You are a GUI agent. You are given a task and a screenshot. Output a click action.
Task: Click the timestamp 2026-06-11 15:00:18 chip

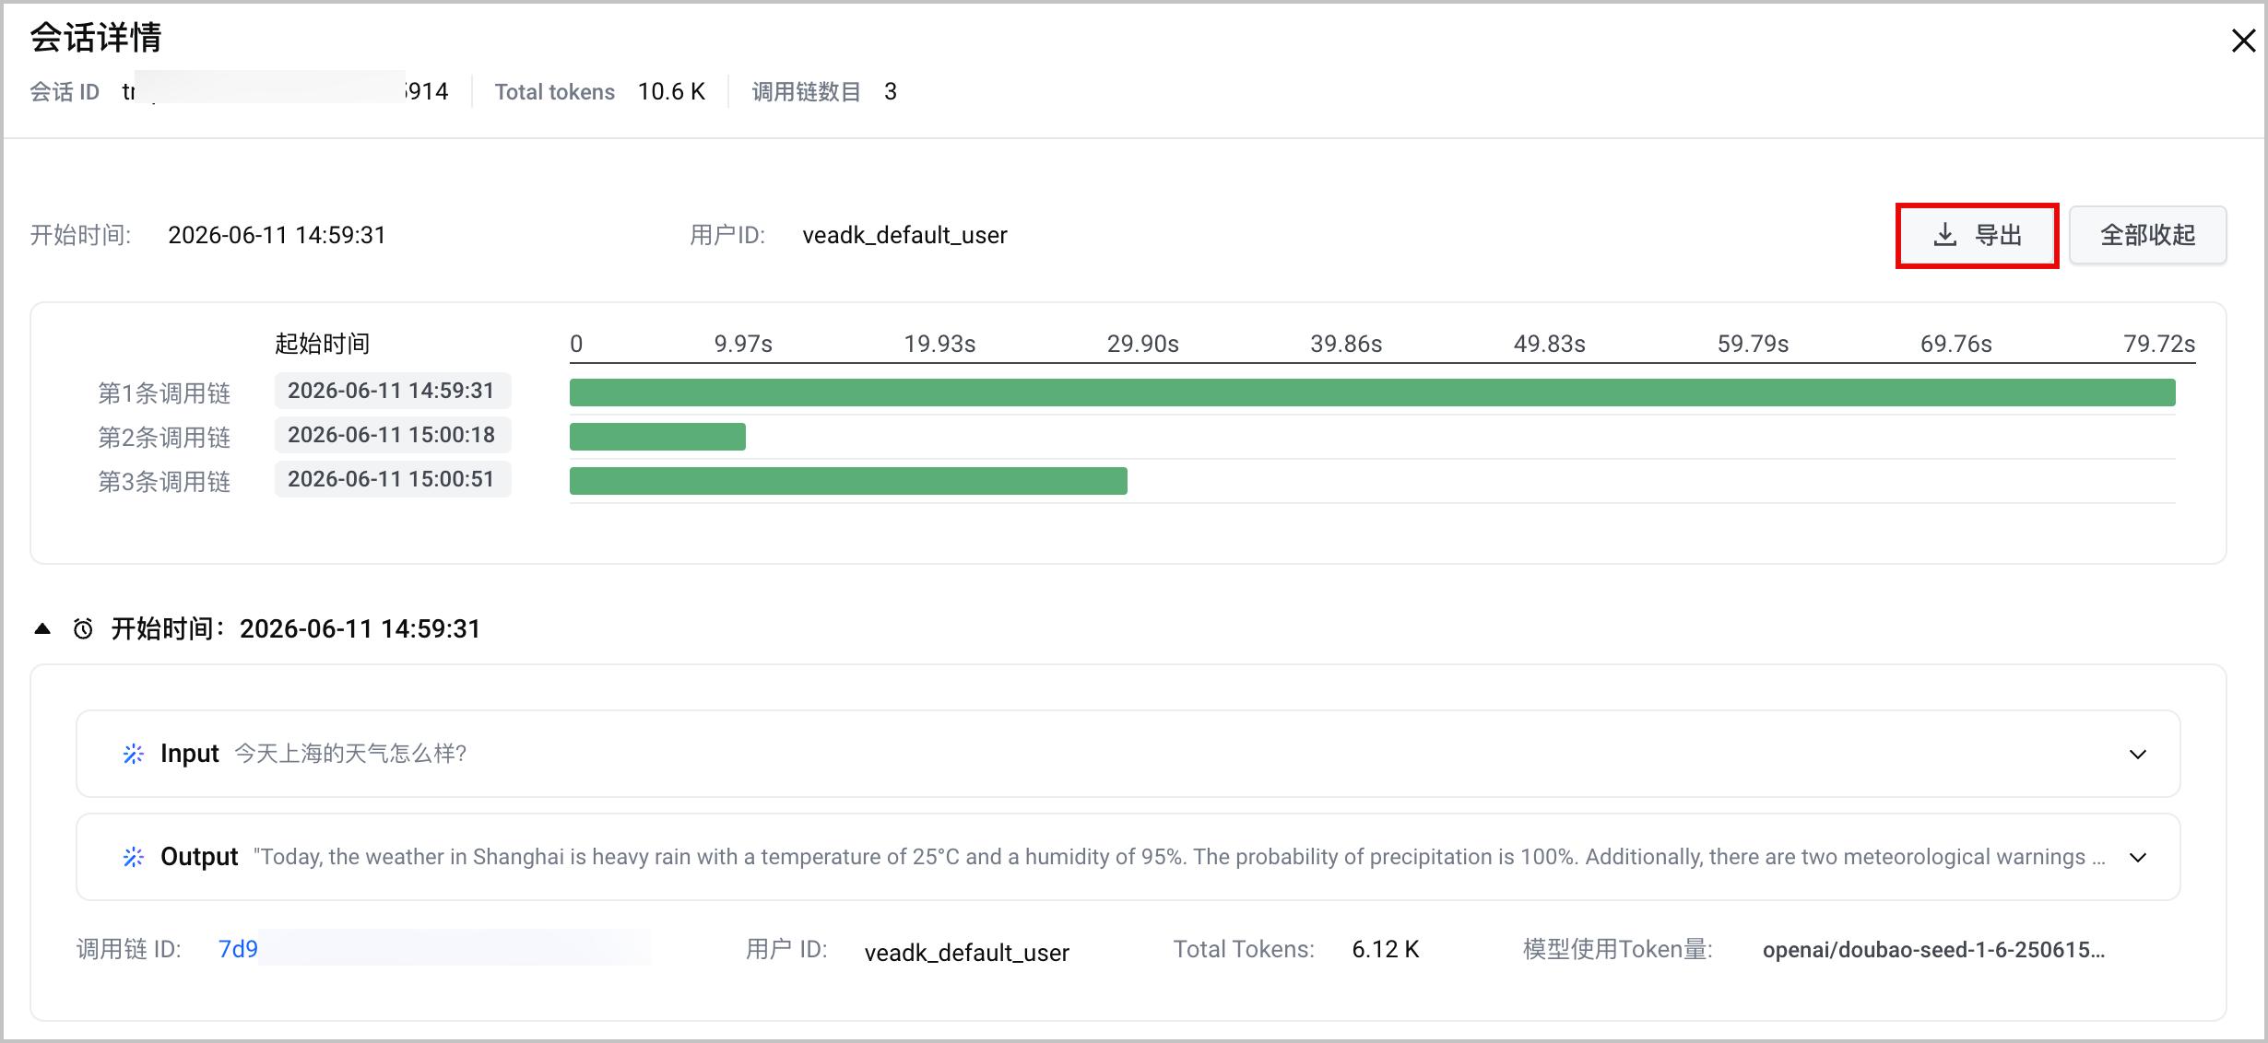[392, 435]
